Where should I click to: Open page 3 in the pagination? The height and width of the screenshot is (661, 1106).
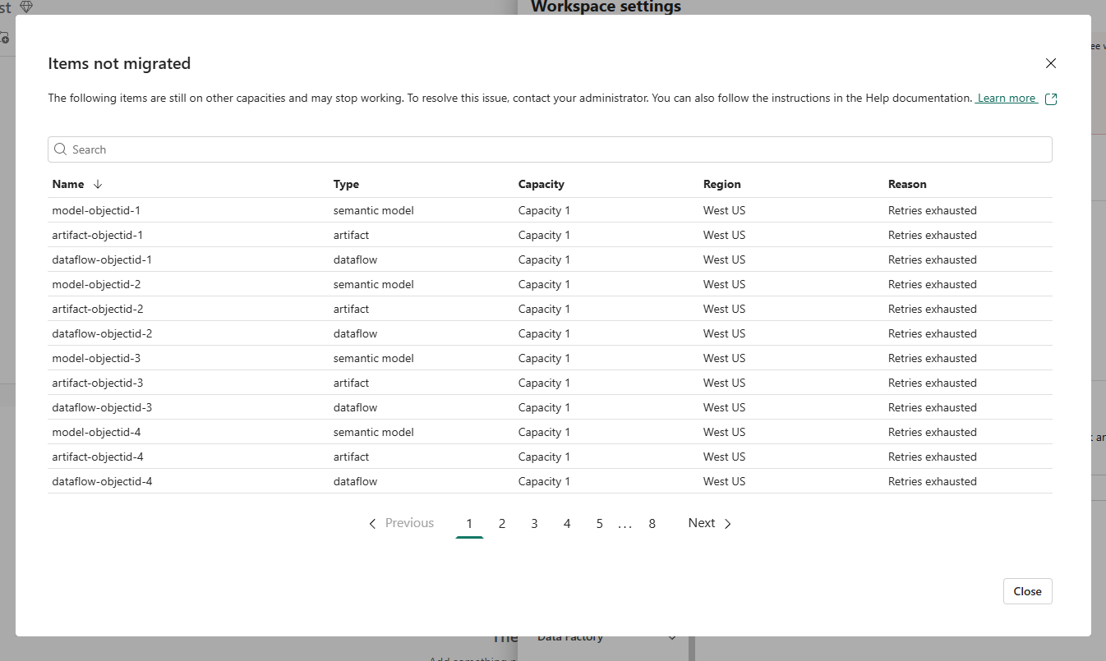534,524
